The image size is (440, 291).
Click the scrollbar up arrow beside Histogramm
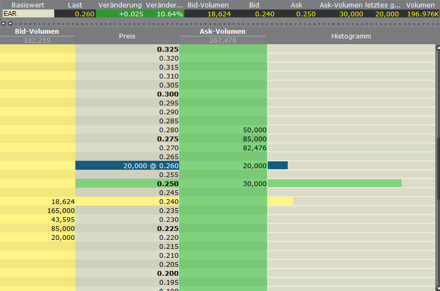coord(437,48)
